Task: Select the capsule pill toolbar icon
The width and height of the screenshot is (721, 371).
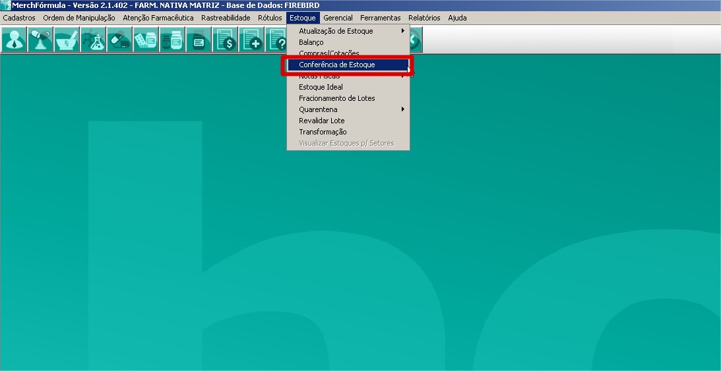Action: point(119,40)
